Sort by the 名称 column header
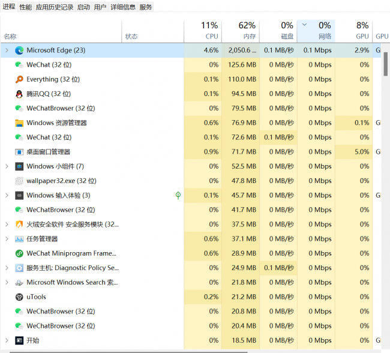This screenshot has height=353, width=390. click(61, 32)
